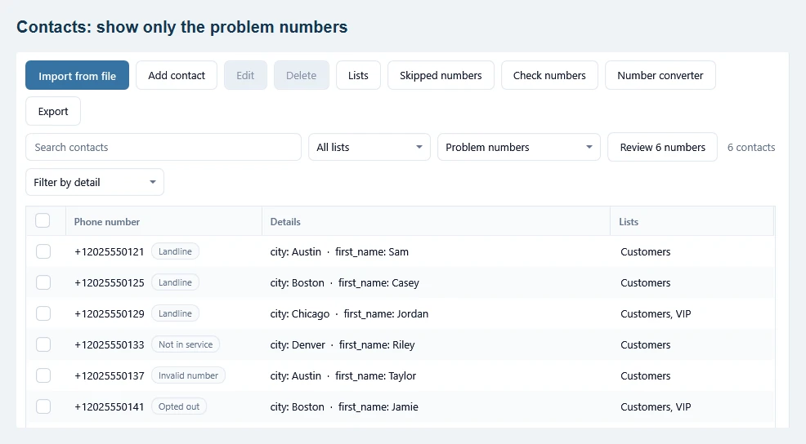Review 6 numbers
Image resolution: width=806 pixels, height=444 pixels.
pos(663,147)
